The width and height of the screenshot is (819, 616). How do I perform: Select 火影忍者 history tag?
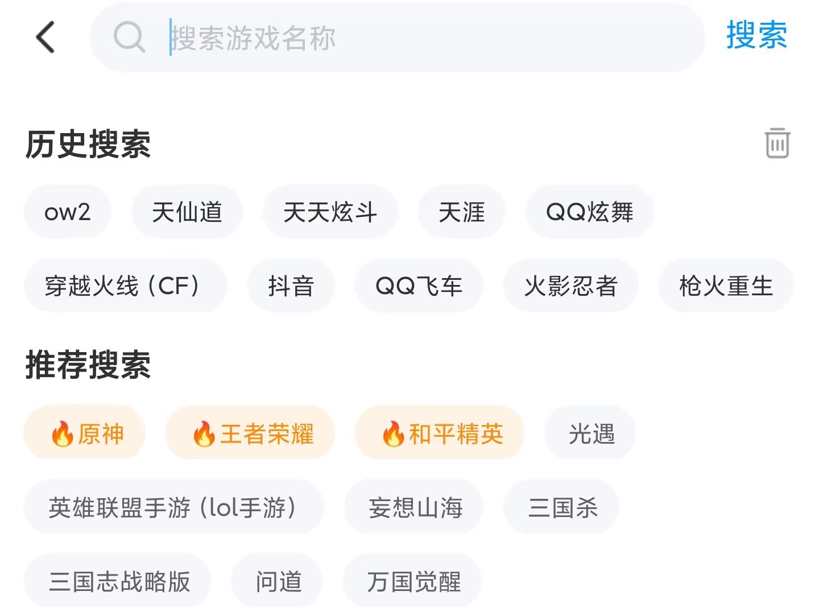[x=570, y=286]
